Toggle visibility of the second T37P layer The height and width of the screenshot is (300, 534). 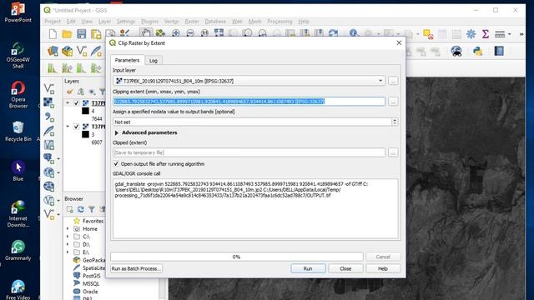point(76,127)
